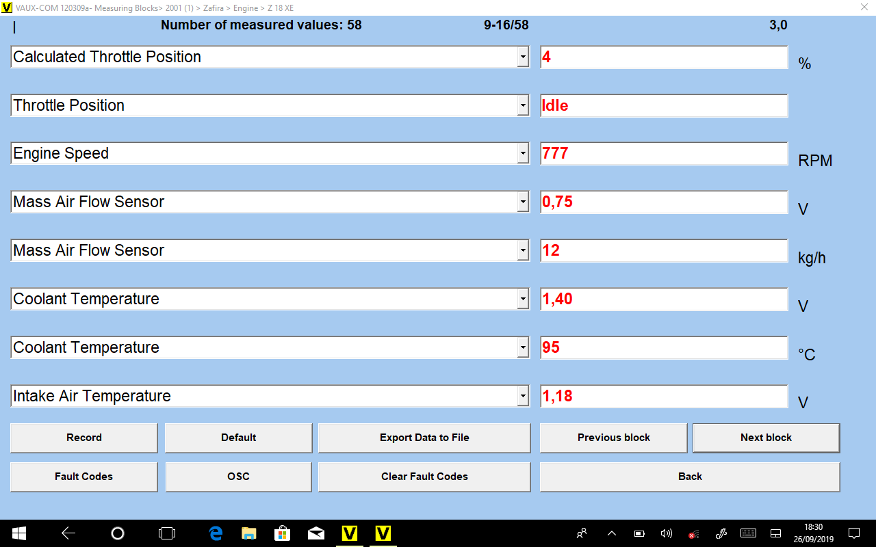This screenshot has height=547, width=876.
Task: Click the % unit label
Action: pos(805,64)
